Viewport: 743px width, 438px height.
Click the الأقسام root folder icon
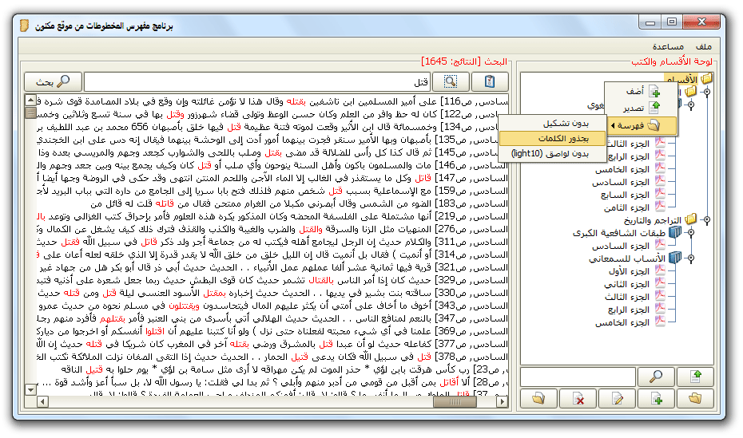(x=706, y=78)
